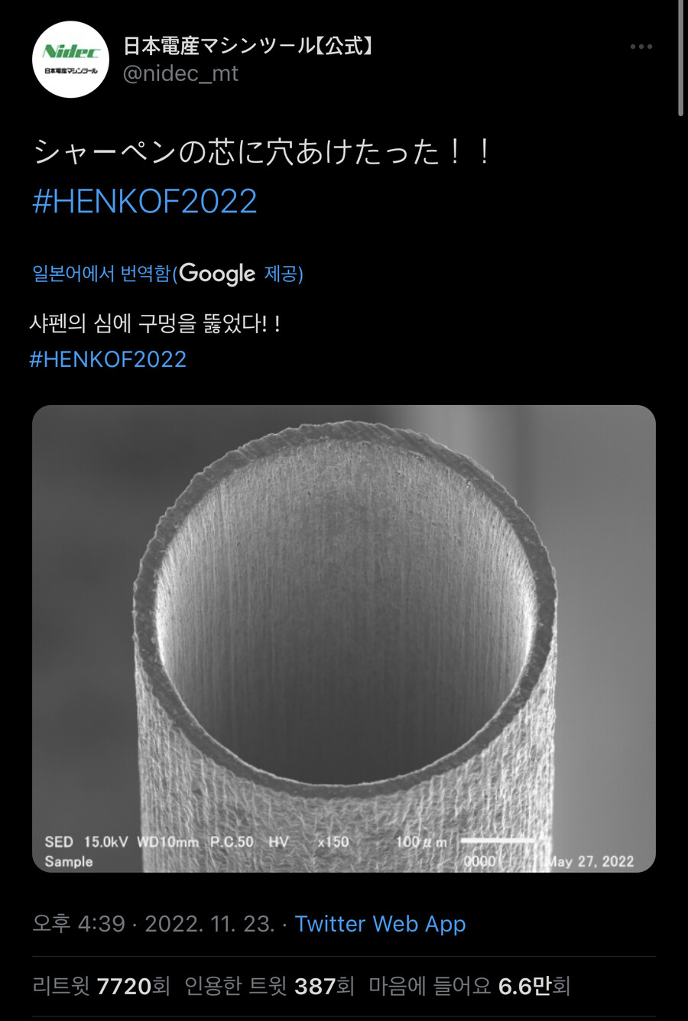Screen dimensions: 688x1021
Task: View the 인용한 트윗 387회 quote tweets
Action: (269, 986)
